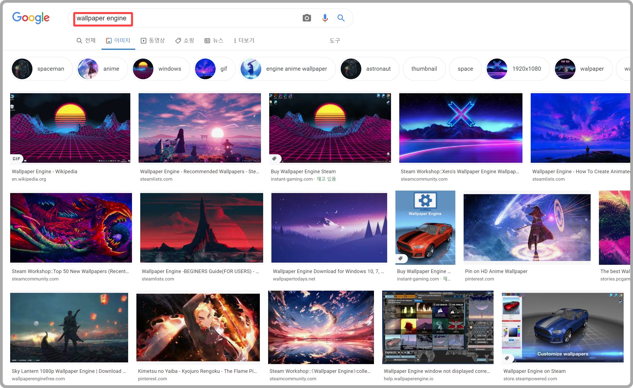Click the GIF badge on Wikipedia thumbnail

click(x=16, y=159)
